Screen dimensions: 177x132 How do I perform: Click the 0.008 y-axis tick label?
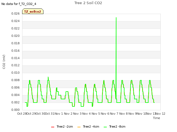[x=15, y=80]
